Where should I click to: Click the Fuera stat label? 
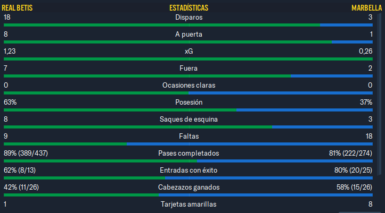pyautogui.click(x=189, y=69)
